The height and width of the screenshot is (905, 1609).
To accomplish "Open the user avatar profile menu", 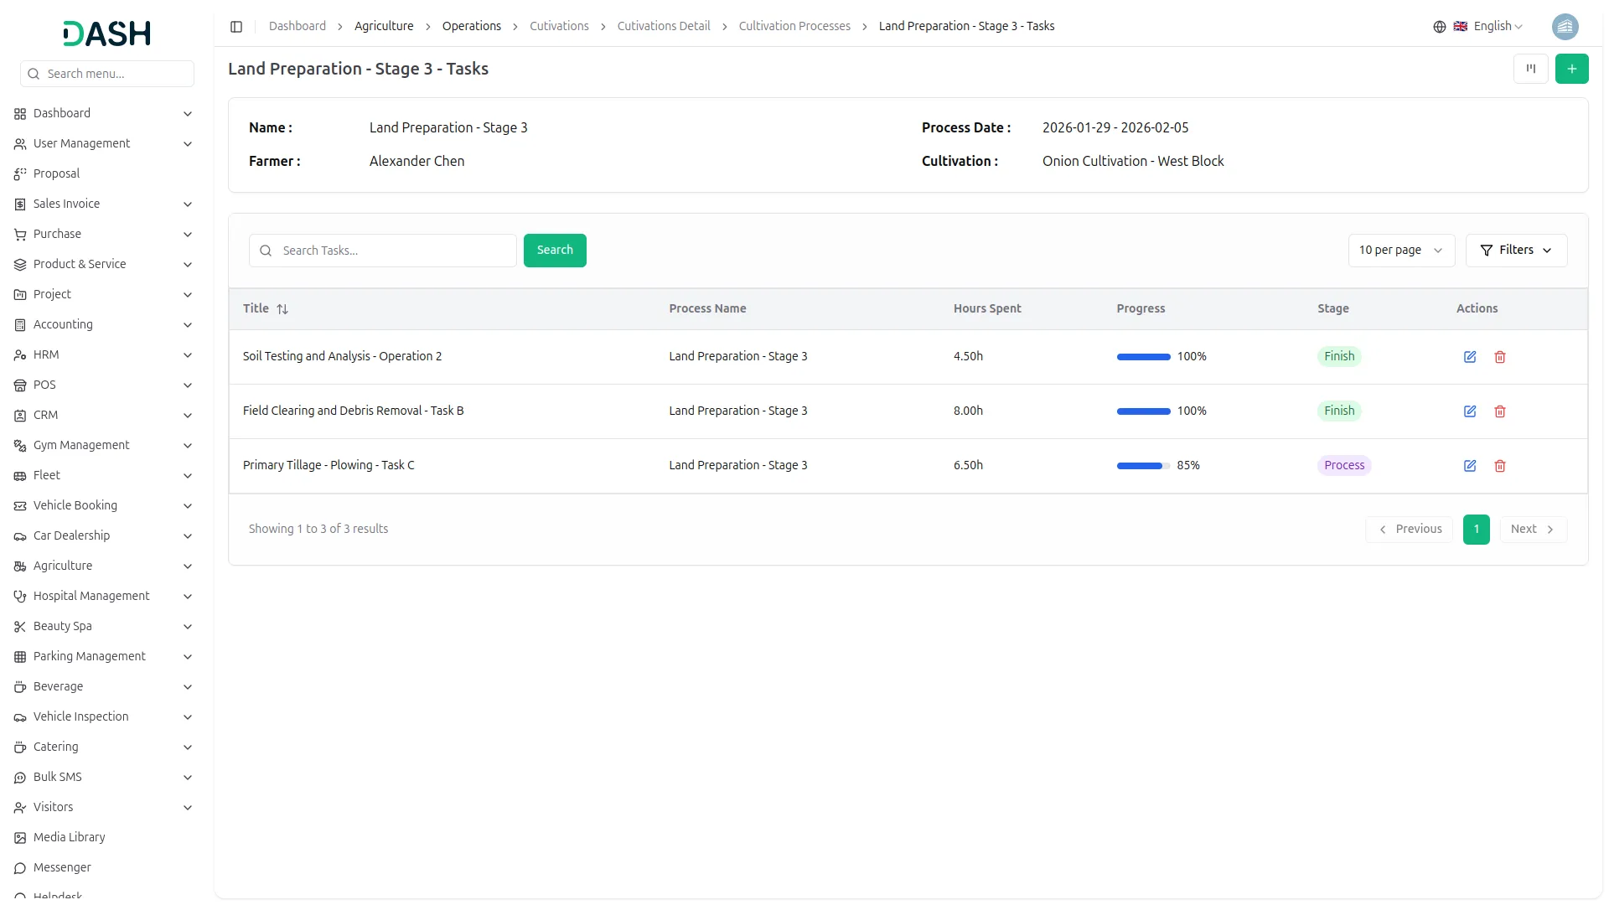I will [1565, 27].
